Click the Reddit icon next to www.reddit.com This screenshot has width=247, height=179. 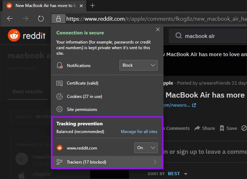(x=60, y=148)
